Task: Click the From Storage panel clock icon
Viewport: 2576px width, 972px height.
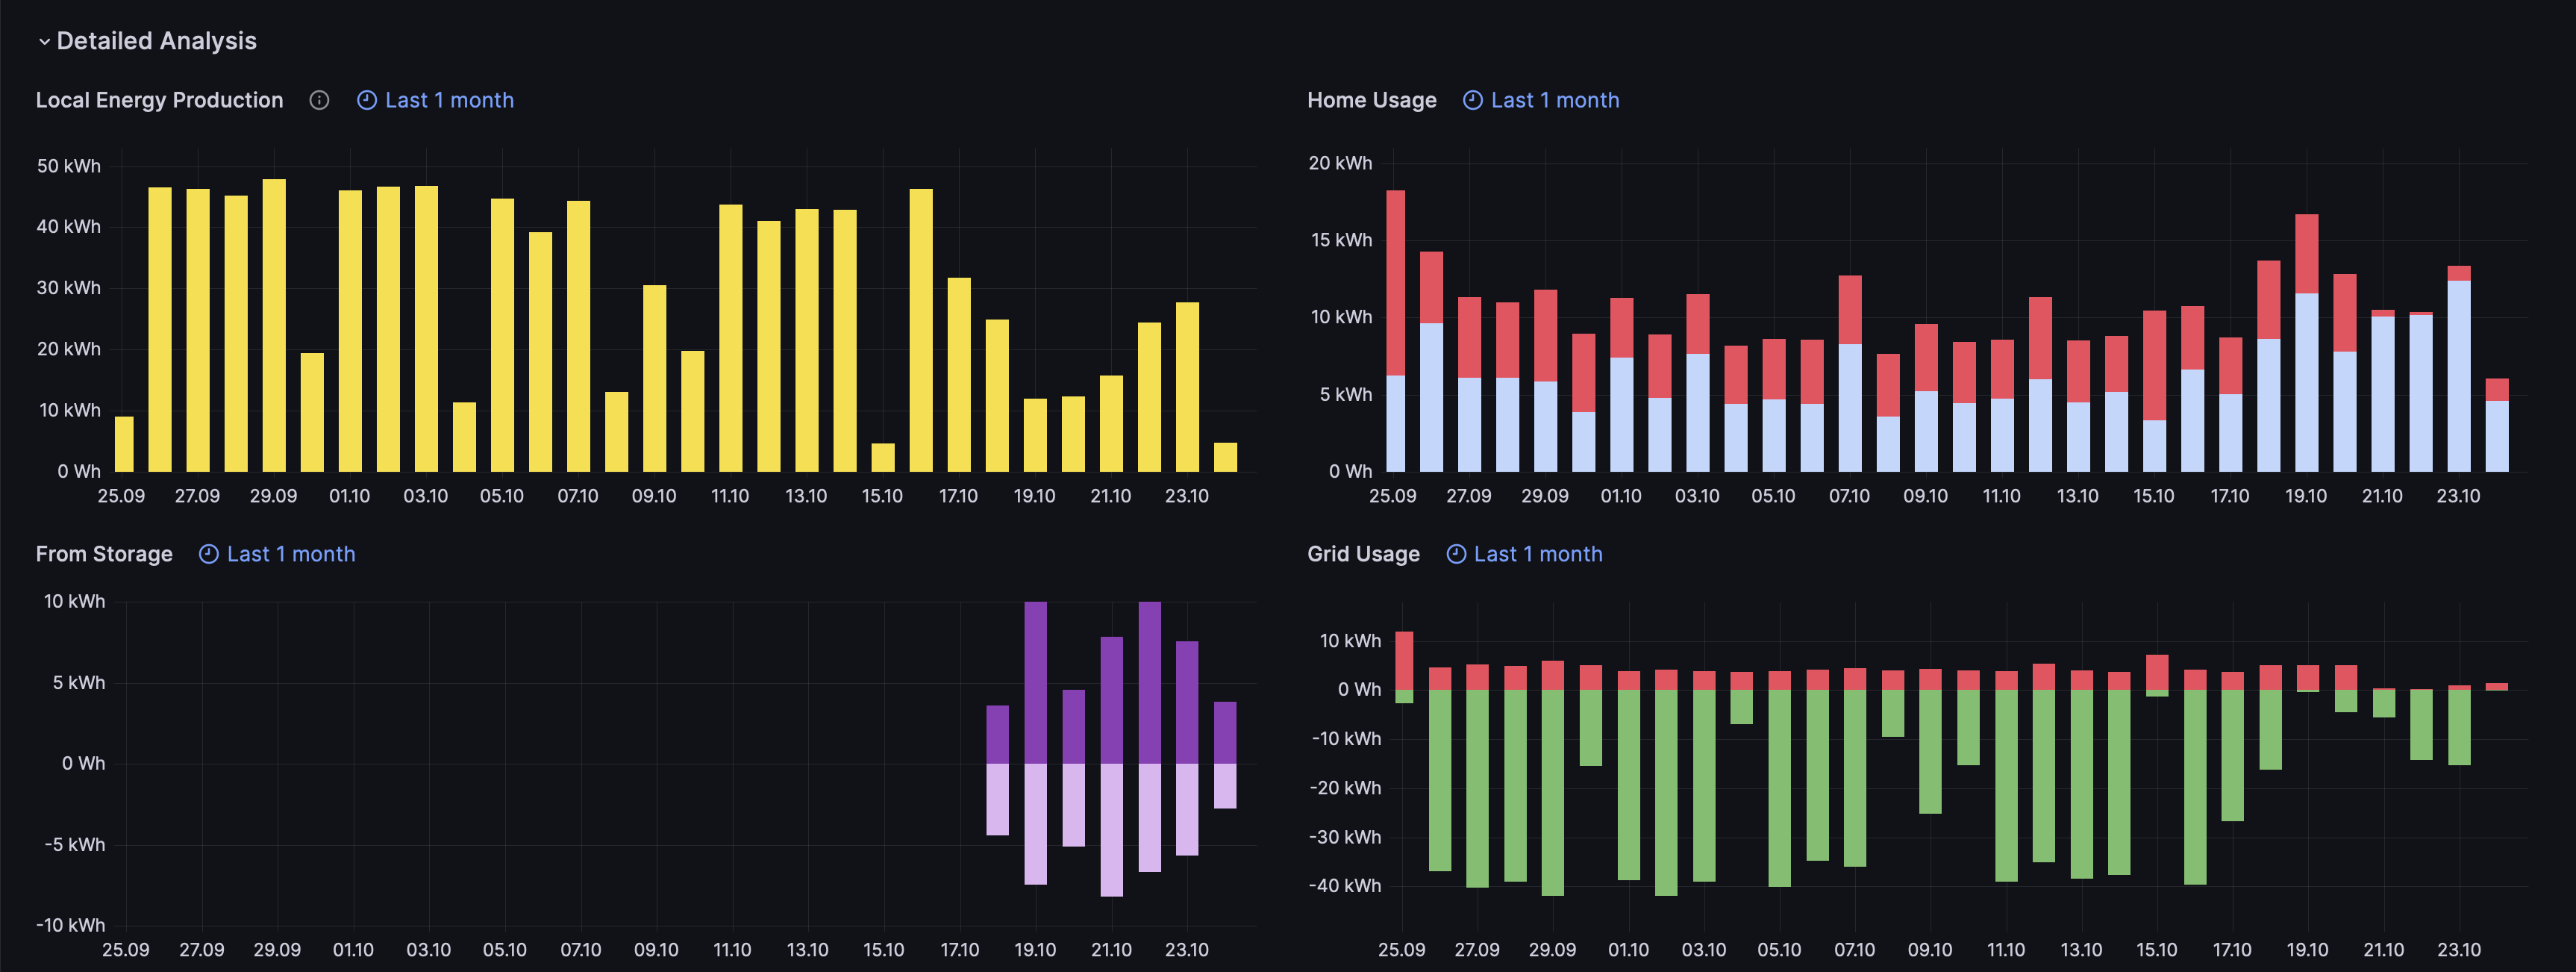Action: click(x=208, y=554)
